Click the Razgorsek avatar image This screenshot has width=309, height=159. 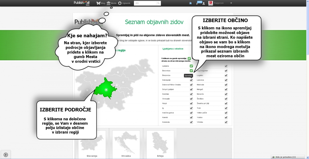tap(210, 3)
